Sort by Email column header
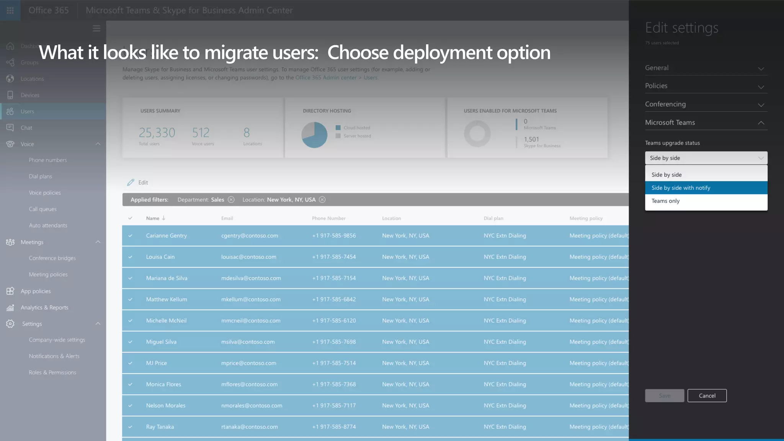Viewport: 784px width, 441px height. tap(227, 218)
